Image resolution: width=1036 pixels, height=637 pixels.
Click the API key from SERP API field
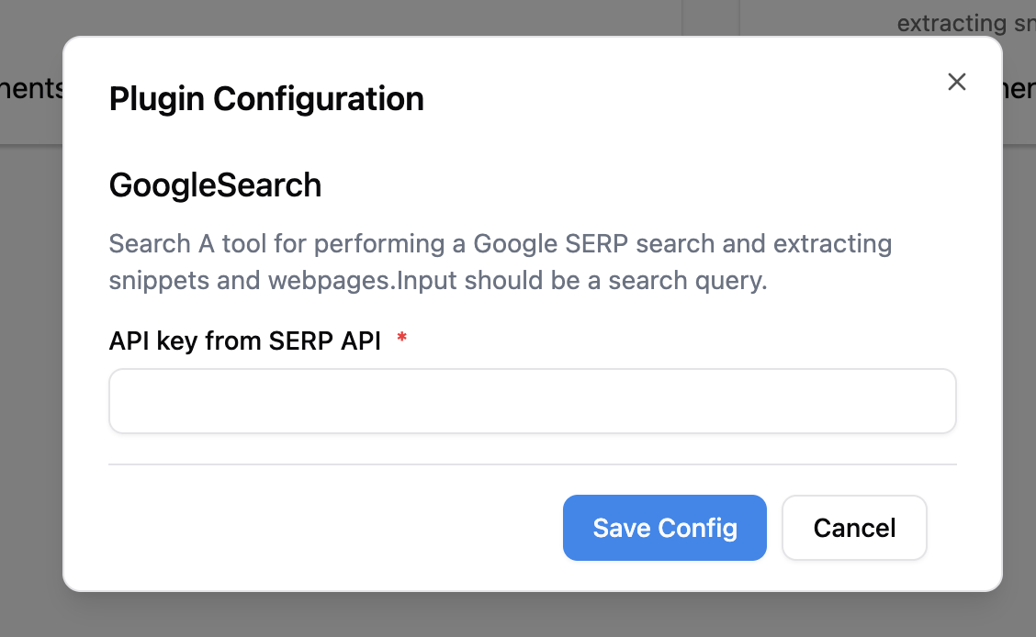point(532,401)
